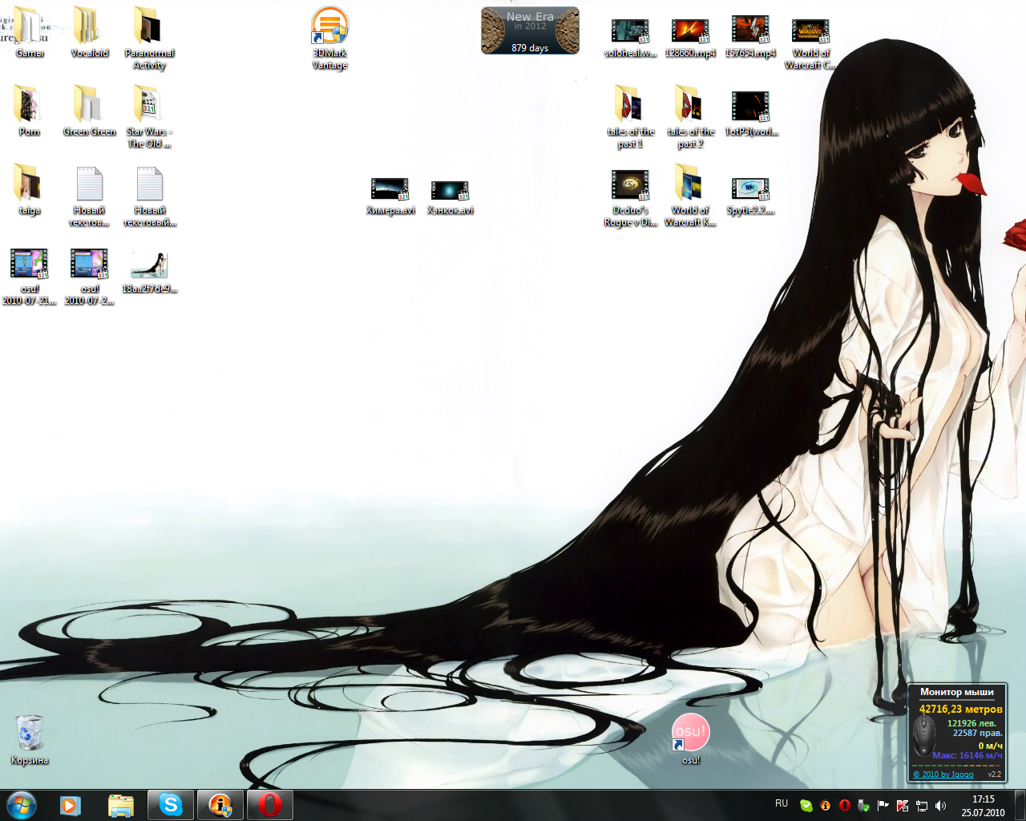Open the Корзина recycle bin
The width and height of the screenshot is (1026, 821).
pos(30,734)
